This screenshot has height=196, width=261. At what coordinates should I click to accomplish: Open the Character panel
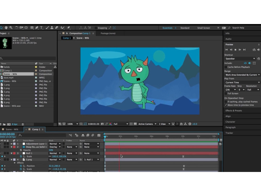pyautogui.click(x=230, y=122)
